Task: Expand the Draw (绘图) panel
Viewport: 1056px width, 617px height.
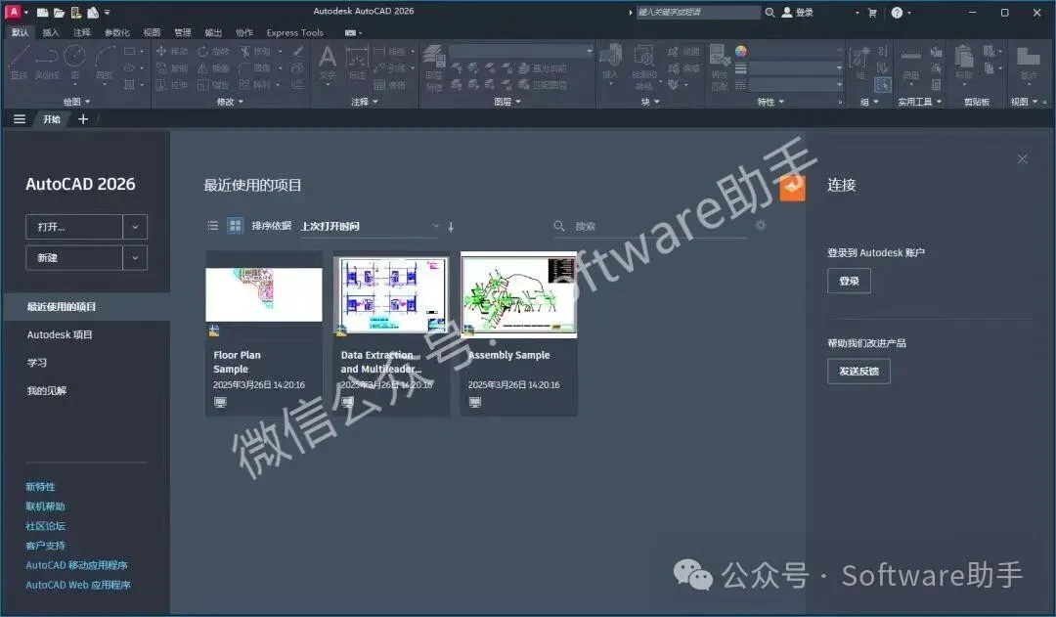Action: click(77, 102)
